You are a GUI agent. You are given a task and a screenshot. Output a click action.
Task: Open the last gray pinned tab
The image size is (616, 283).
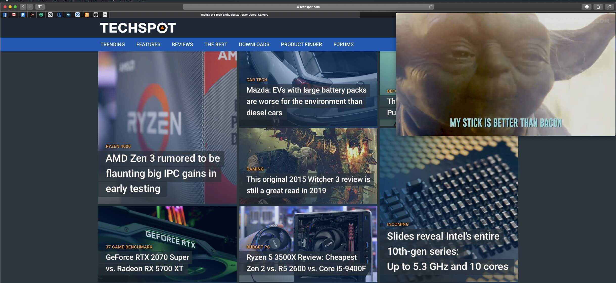[105, 15]
